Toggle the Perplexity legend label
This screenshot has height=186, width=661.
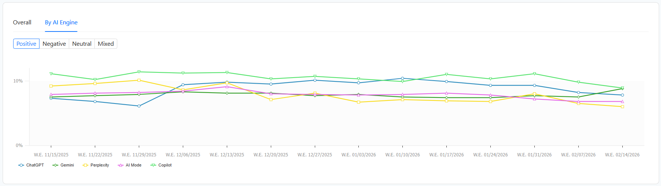100,165
